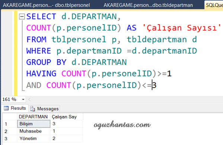Click the GROUP keyword in the query
This screenshot has width=223, height=145.
pos(39,62)
